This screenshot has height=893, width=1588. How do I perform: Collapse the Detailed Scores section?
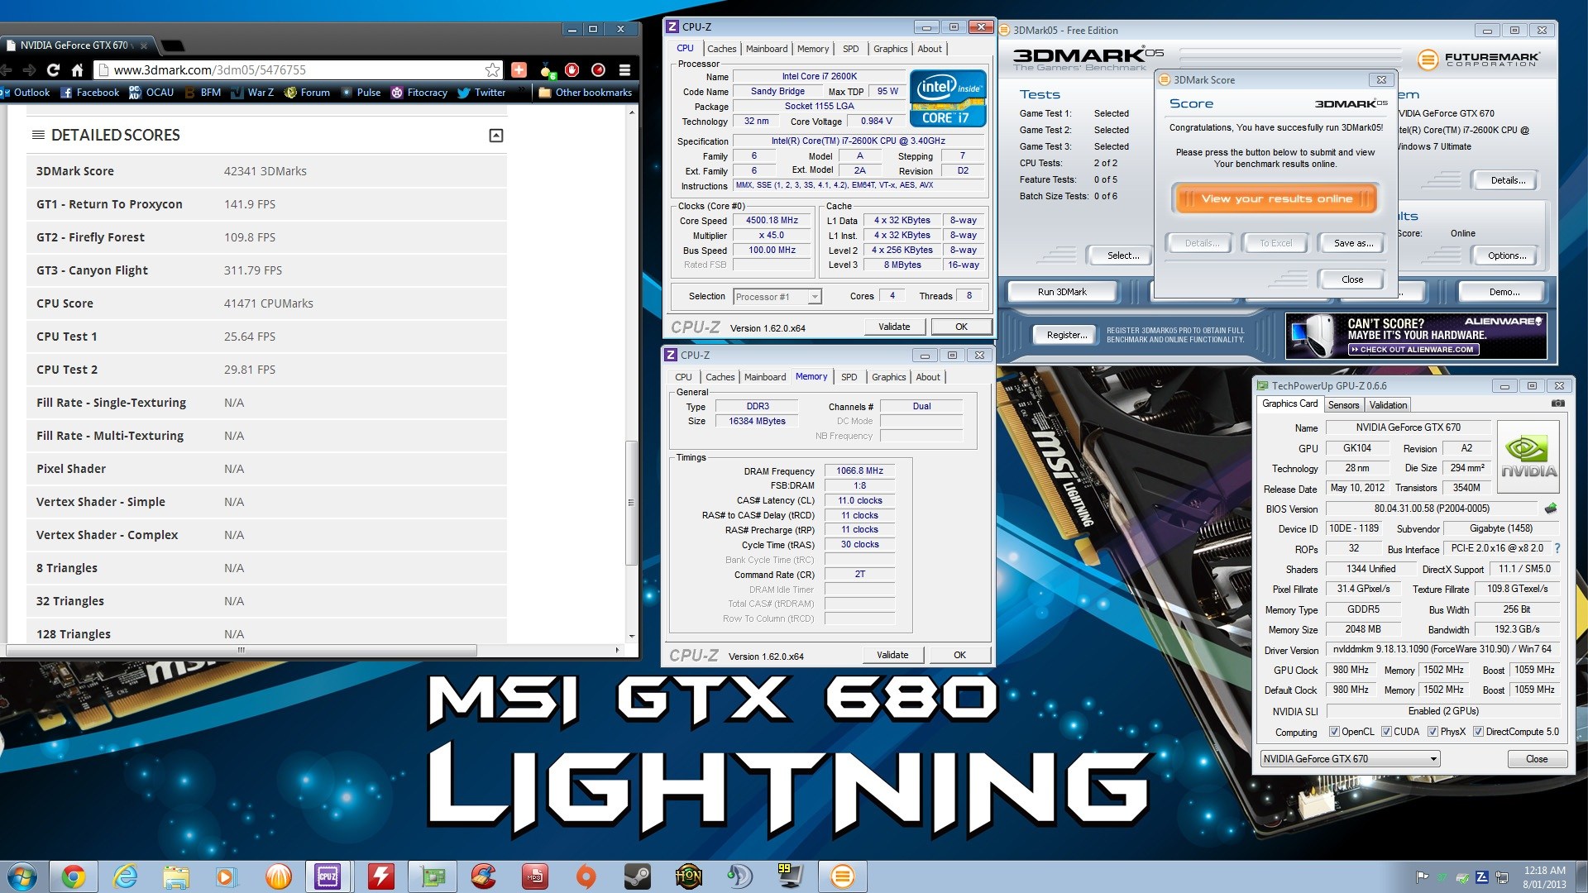coord(496,136)
